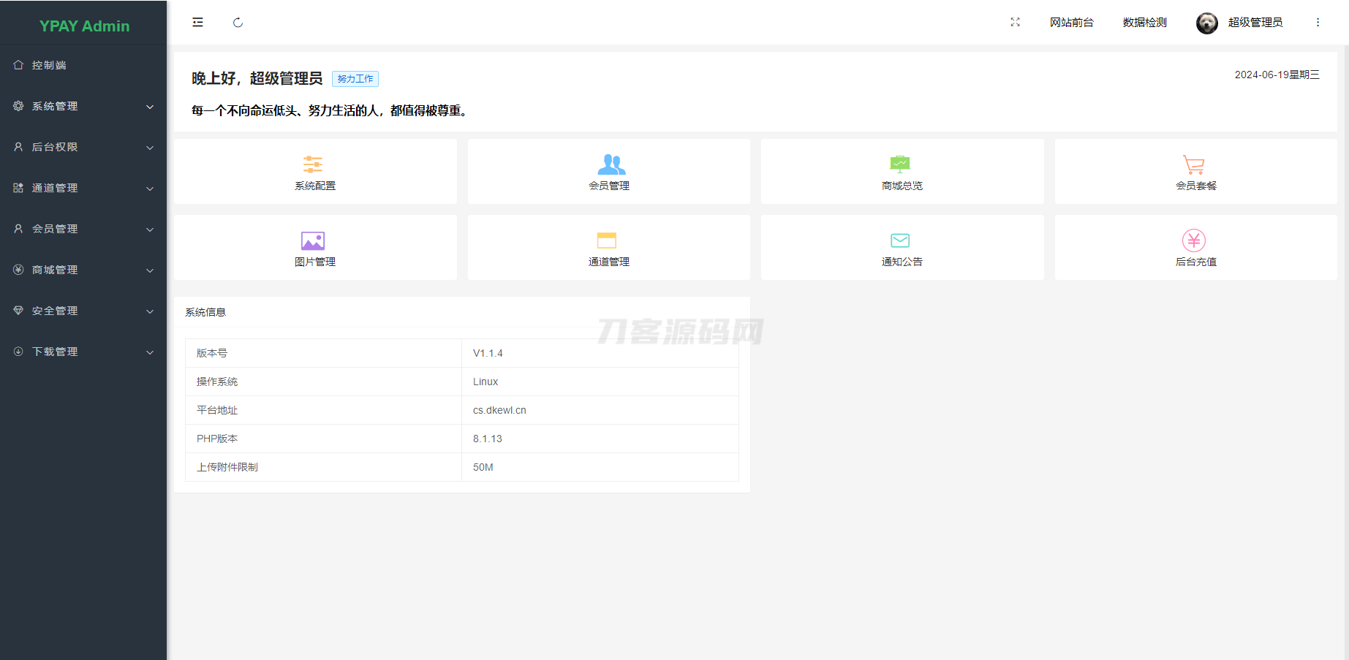Click the 网站前台 link

click(1071, 22)
